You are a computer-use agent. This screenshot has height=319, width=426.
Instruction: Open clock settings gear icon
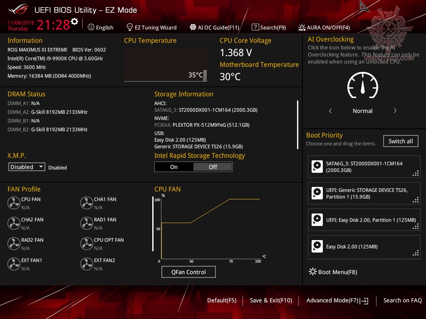pyautogui.click(x=74, y=22)
